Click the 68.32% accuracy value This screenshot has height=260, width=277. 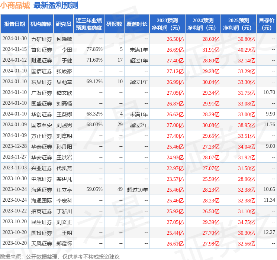[94, 114]
